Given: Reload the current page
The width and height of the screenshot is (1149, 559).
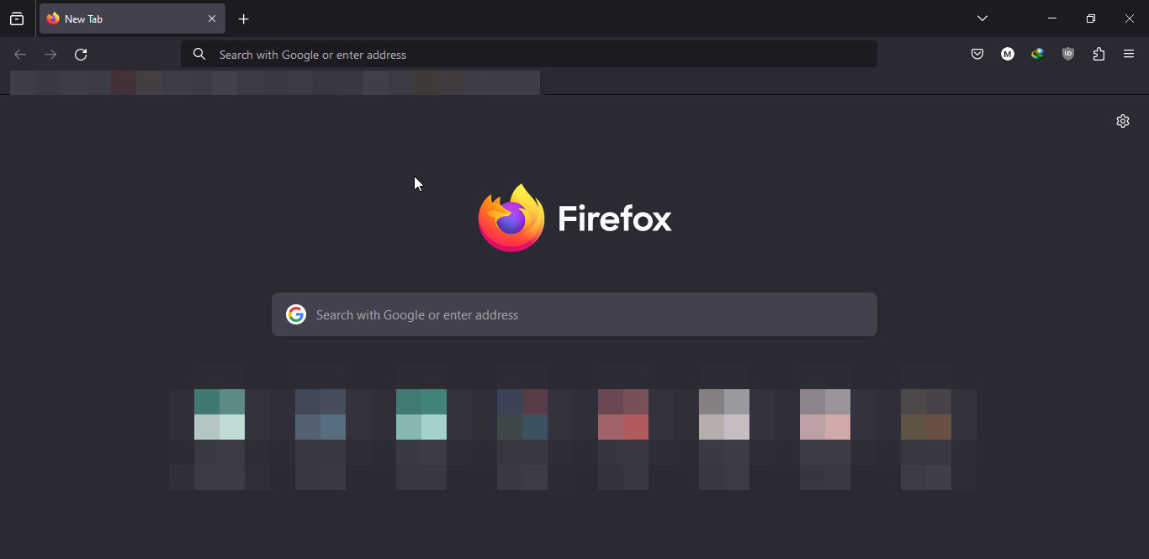Looking at the screenshot, I should pyautogui.click(x=81, y=54).
